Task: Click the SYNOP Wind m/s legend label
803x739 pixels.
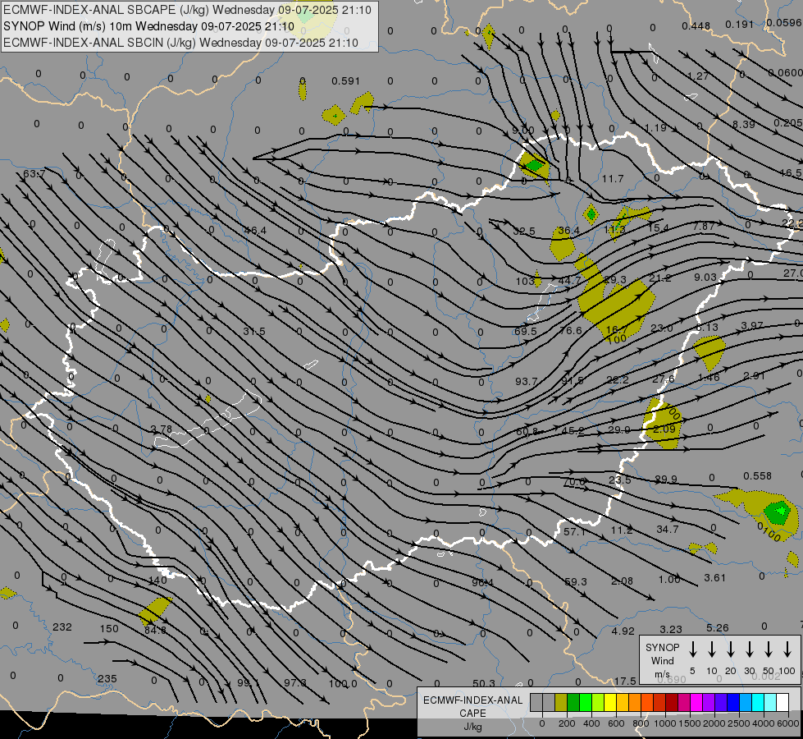Action: click(662, 660)
